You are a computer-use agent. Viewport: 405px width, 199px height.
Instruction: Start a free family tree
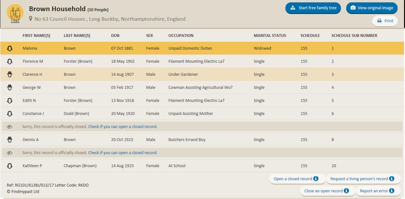pos(313,8)
